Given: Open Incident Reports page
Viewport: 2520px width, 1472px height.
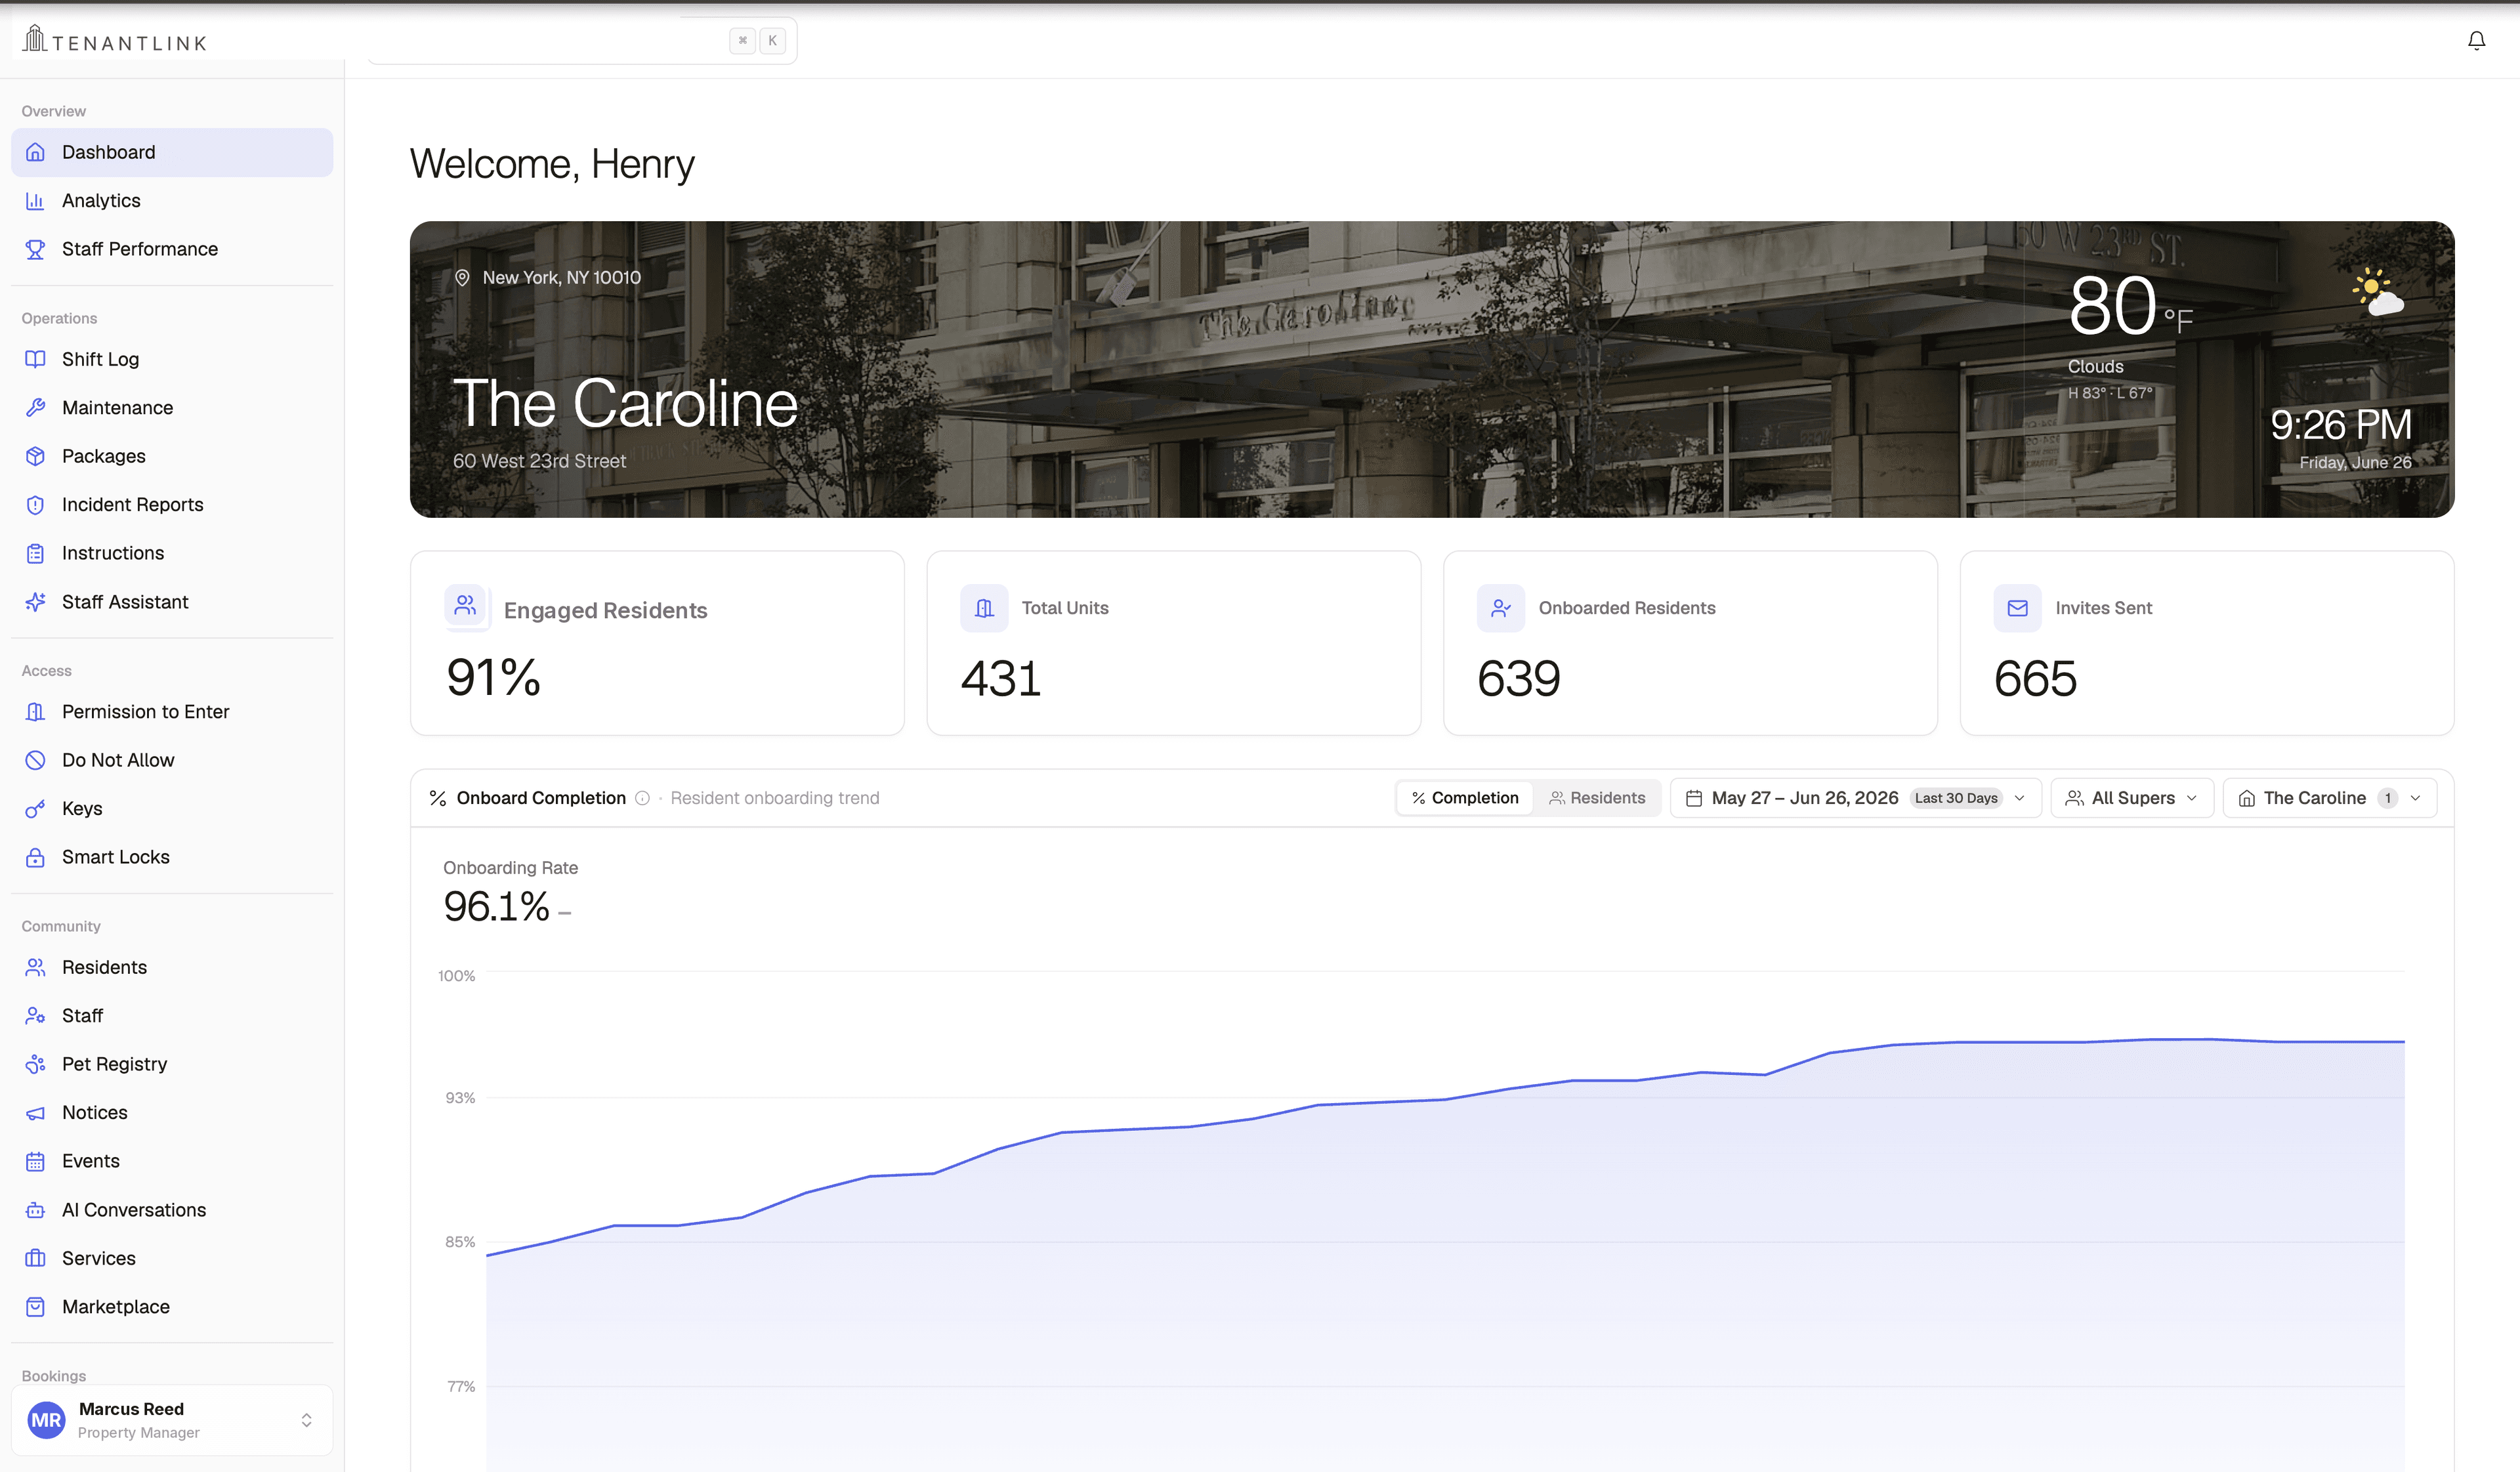Looking at the screenshot, I should click(x=172, y=505).
